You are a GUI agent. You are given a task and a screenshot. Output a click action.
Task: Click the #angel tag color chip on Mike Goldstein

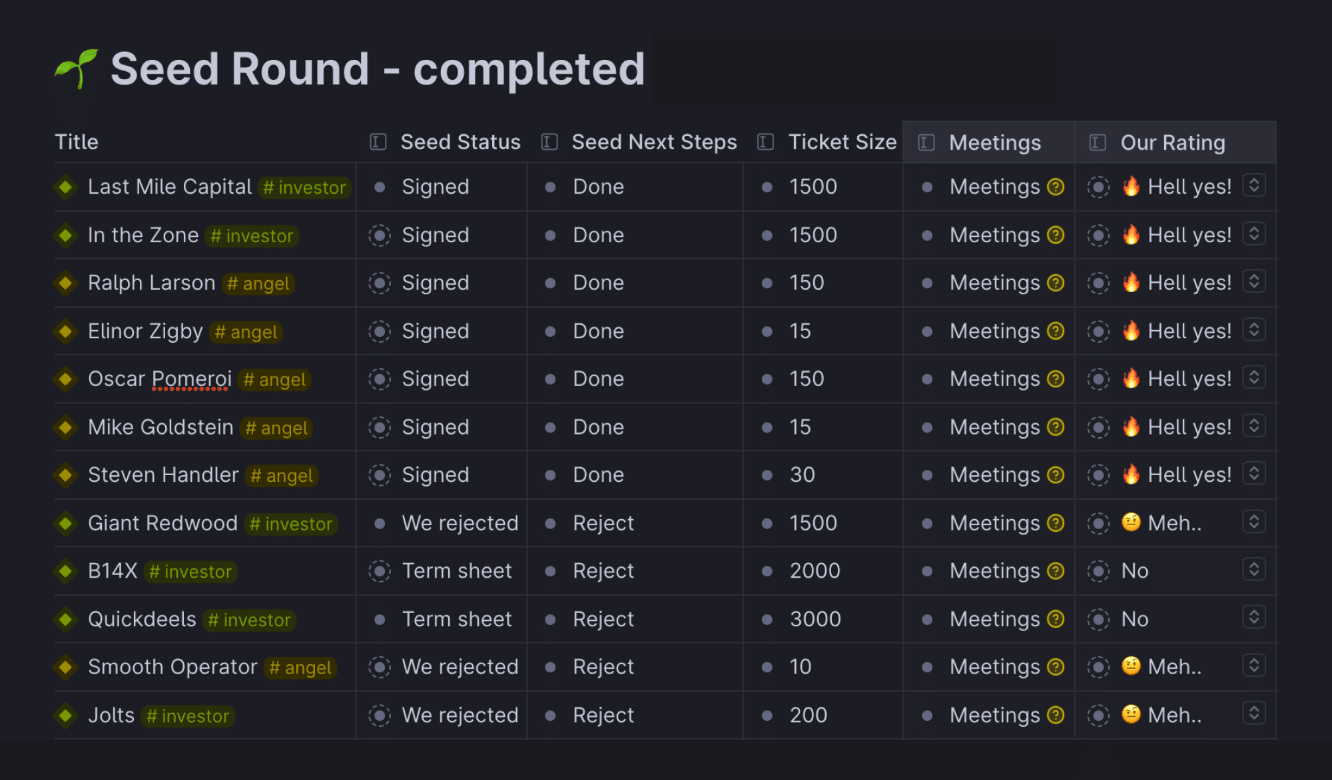tap(276, 428)
